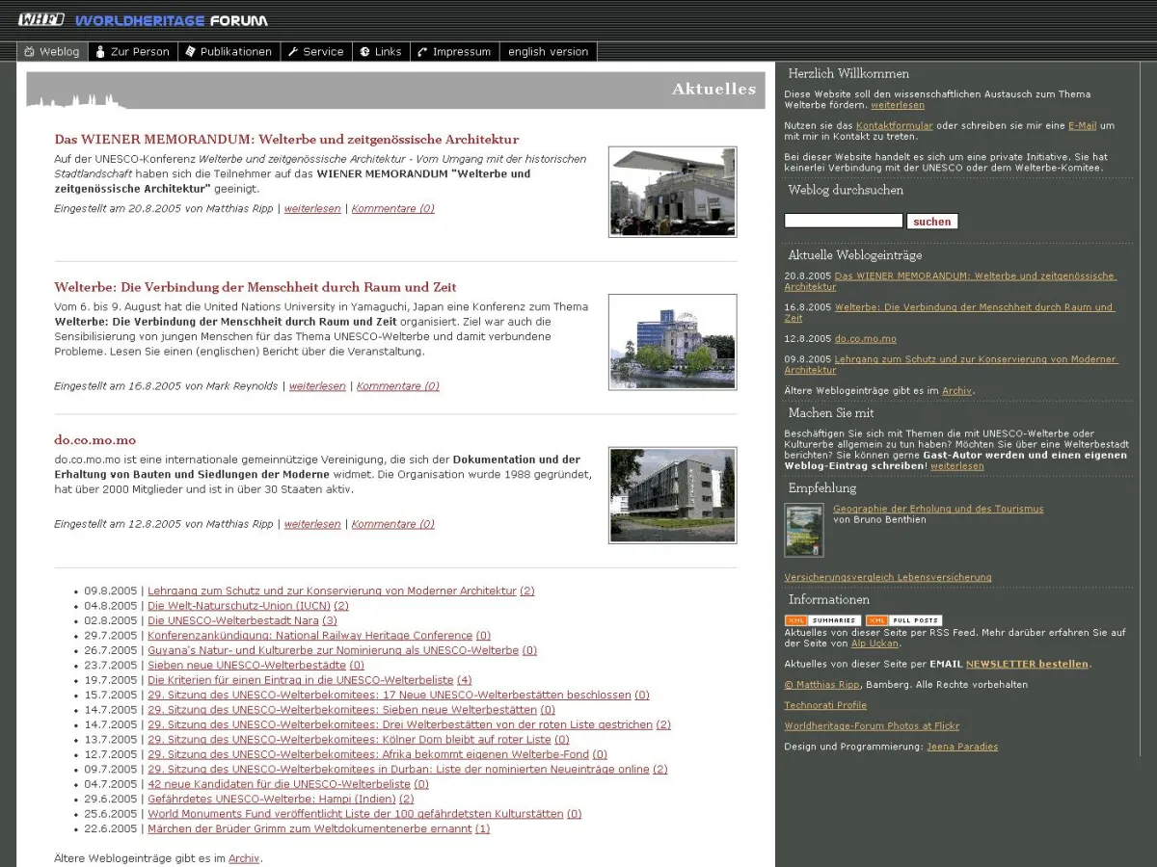Open Kommentare for the do.co.mo.mo post
Screen dimensions: 1157x867
click(x=392, y=524)
